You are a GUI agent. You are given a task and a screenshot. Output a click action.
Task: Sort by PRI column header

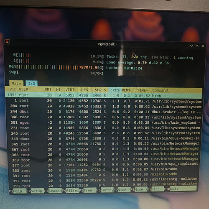tap(48, 89)
